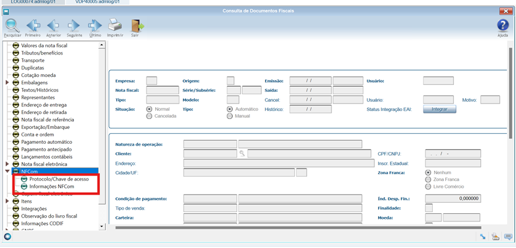The height and width of the screenshot is (248, 516).
Task: Click the Motivo field
Action: coord(490,100)
